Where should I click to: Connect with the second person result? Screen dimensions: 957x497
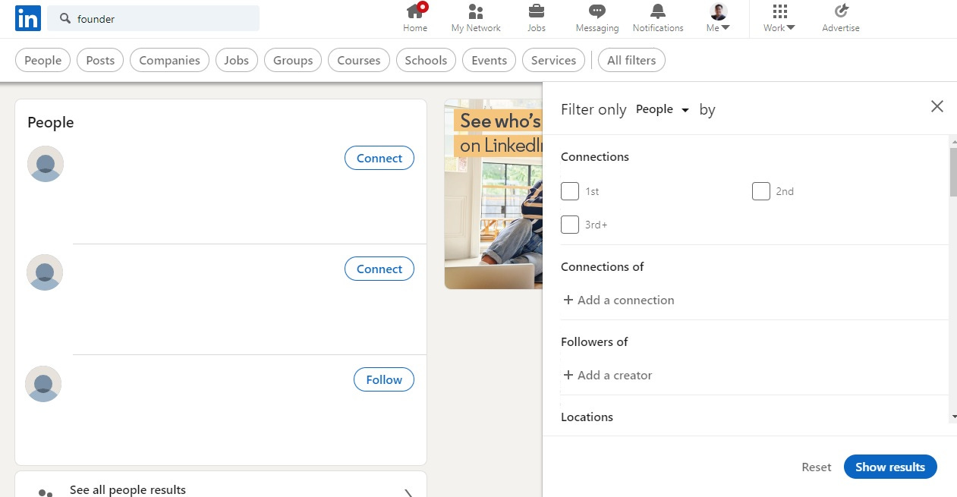coord(379,269)
